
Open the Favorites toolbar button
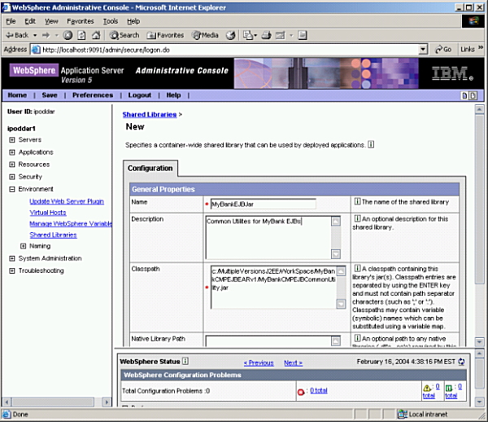click(166, 35)
